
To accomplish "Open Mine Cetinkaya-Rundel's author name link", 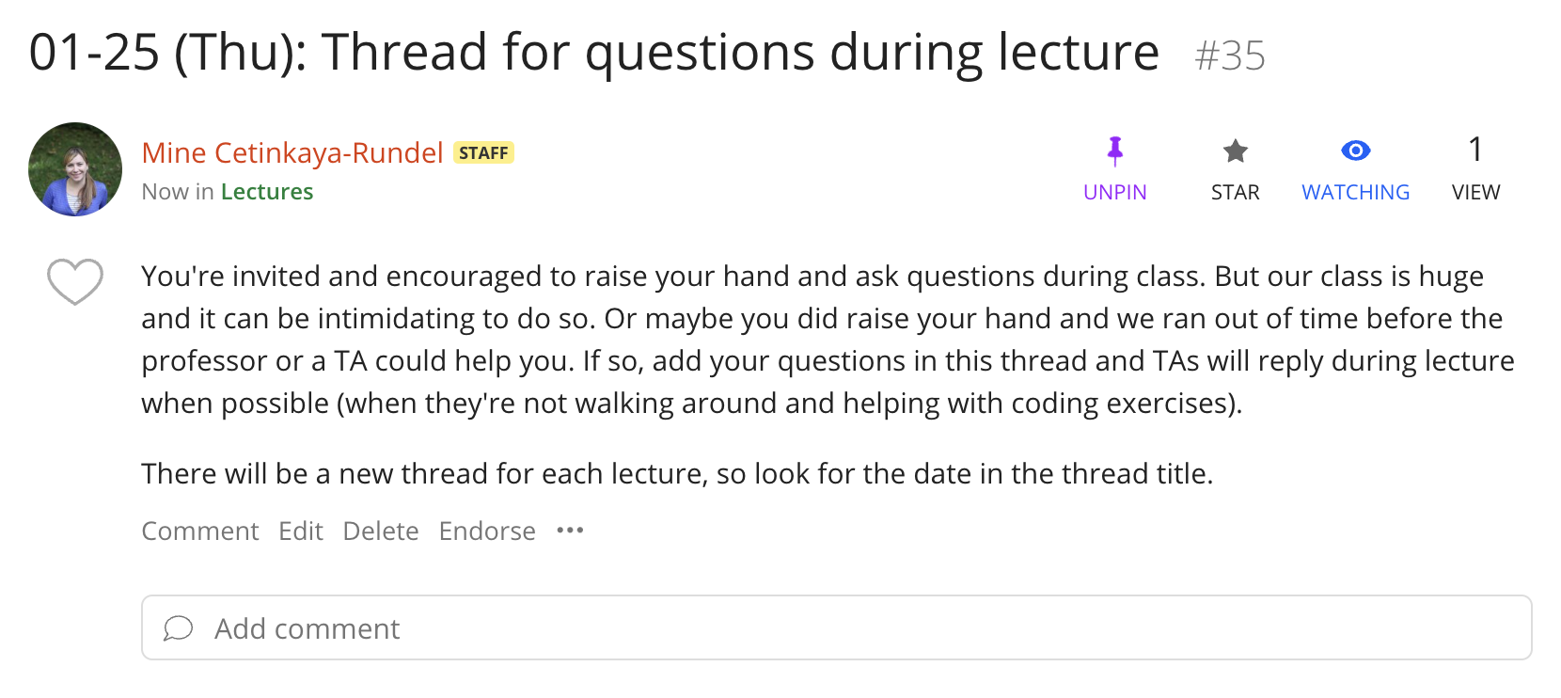I will 292,152.
